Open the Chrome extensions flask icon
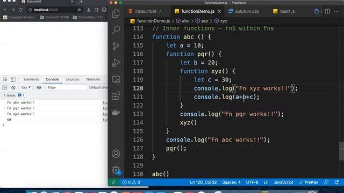Screen dimensions: 344x193 (x=89, y=10)
